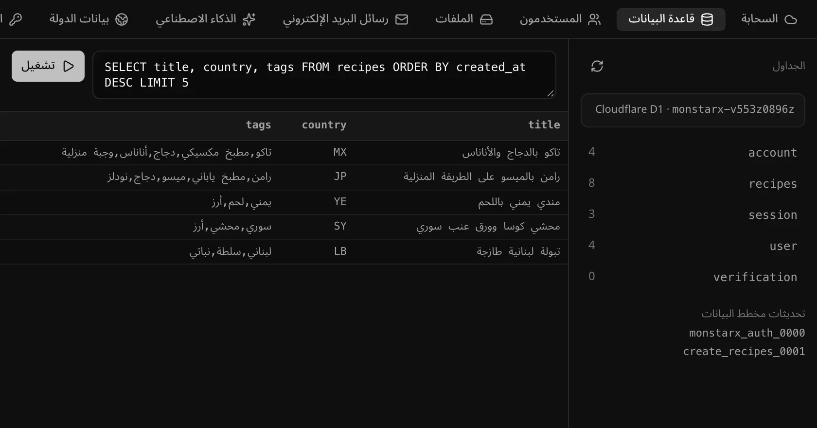The image size is (817, 428).
Task: Click the JP country cell
Action: (x=340, y=177)
